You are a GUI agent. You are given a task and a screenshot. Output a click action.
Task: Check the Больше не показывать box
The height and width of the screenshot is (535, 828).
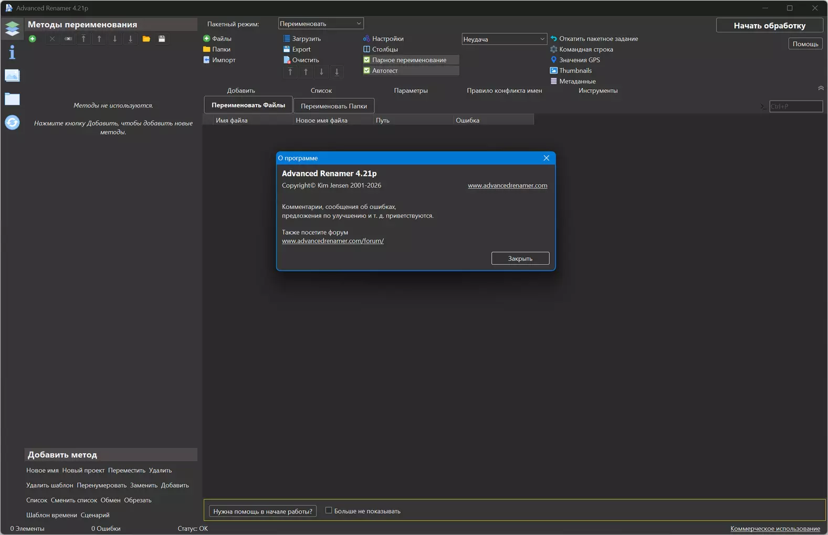pos(329,510)
